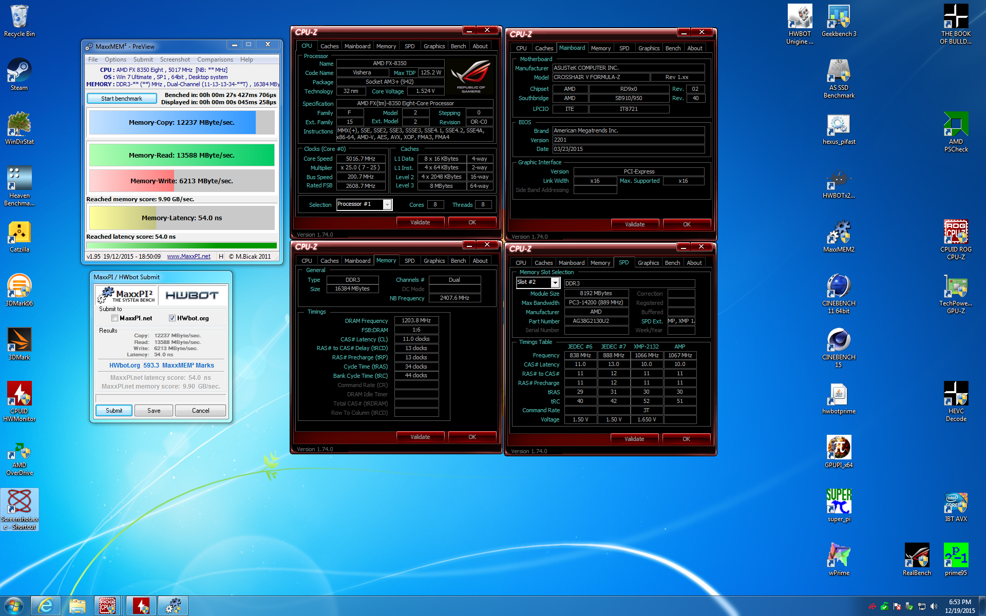Open the Screenshot menu in MaxxMEM
This screenshot has width=986, height=616.
point(175,60)
